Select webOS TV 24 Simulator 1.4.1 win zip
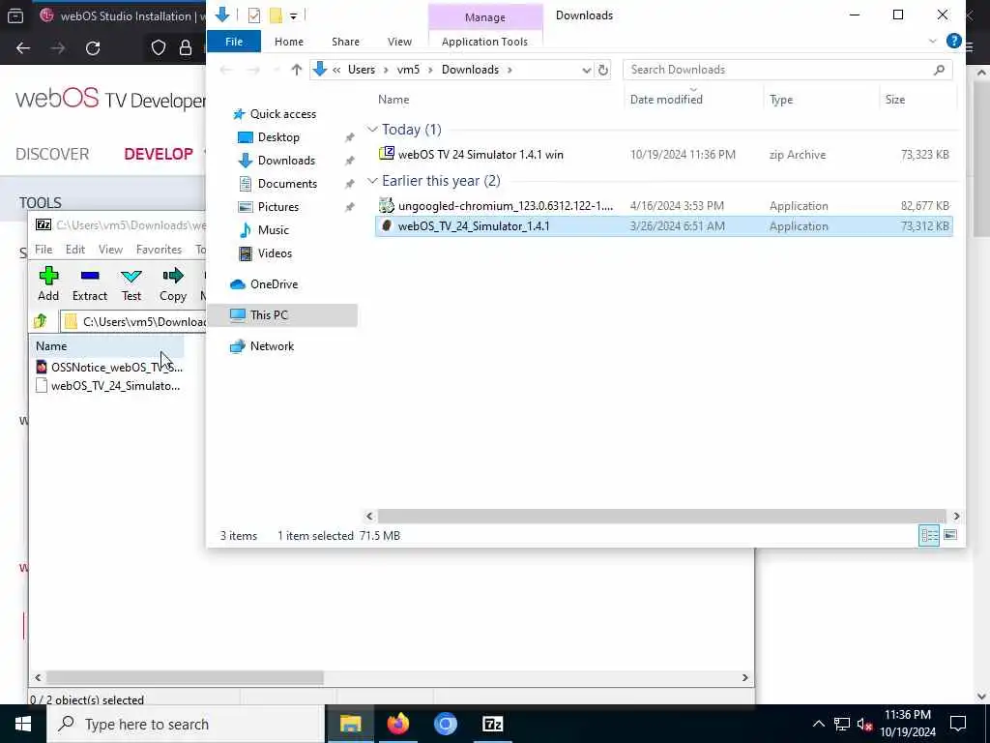Screen dimensions: 990x743 coord(664,154)
